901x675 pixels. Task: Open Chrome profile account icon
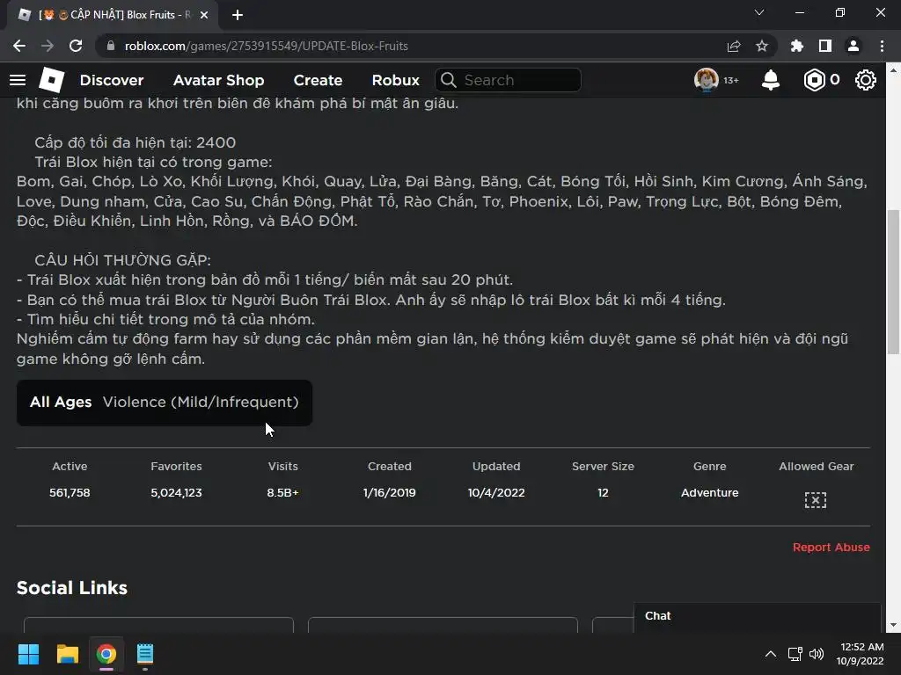[853, 46]
